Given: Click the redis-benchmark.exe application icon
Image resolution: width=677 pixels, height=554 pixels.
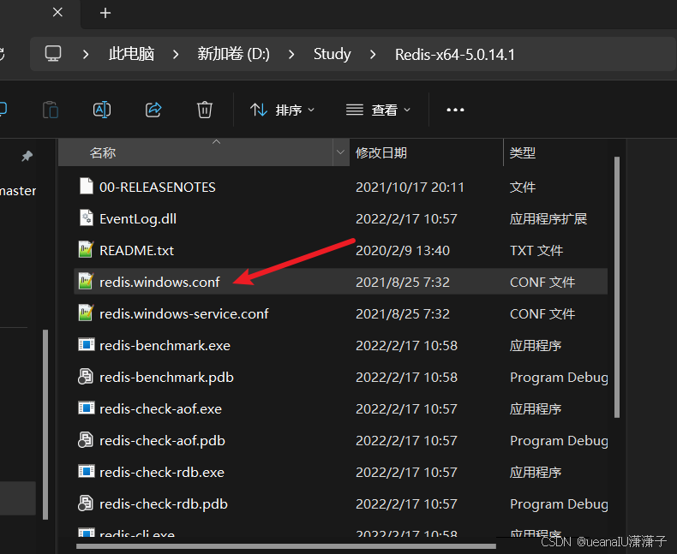Looking at the screenshot, I should [x=87, y=345].
